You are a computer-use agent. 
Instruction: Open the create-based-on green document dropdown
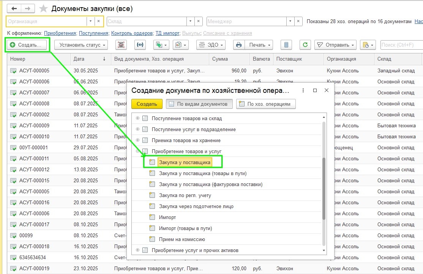click(x=161, y=45)
